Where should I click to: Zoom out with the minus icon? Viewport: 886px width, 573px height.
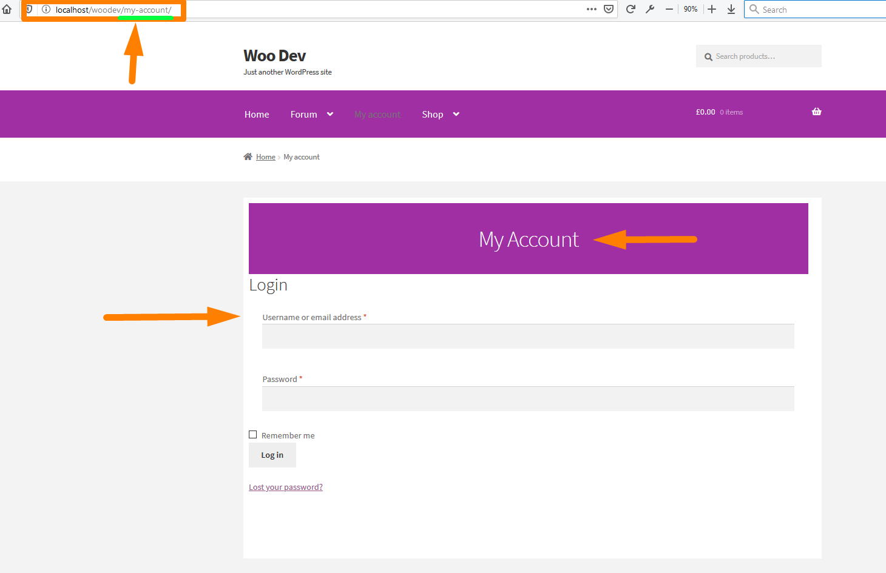(669, 9)
